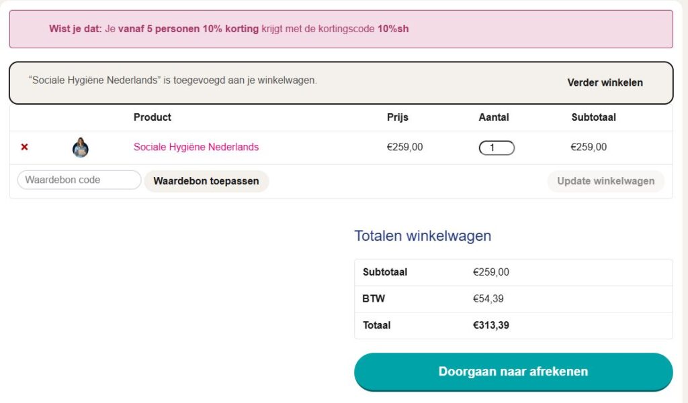This screenshot has height=403, width=688.
Task: Open the Sociale Hygiëne Nederlands product link
Action: pos(196,147)
